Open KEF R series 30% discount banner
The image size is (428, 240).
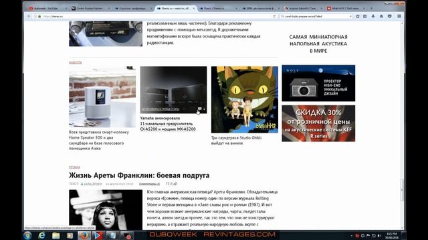click(x=318, y=123)
